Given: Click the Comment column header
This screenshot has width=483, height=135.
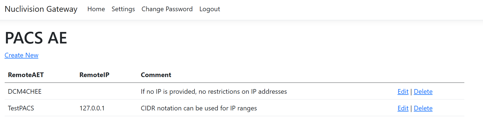Looking at the screenshot, I should click(156, 75).
